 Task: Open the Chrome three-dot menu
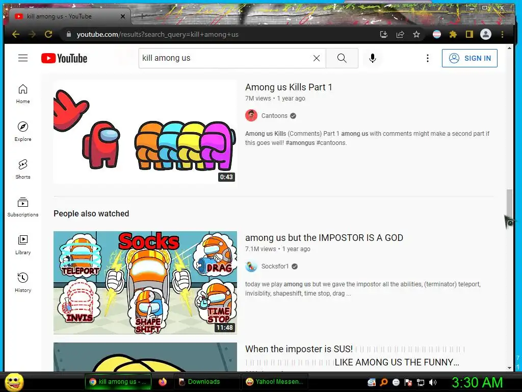pos(502,34)
